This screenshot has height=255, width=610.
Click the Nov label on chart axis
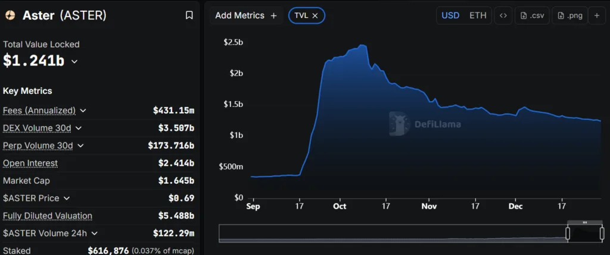[430, 206]
